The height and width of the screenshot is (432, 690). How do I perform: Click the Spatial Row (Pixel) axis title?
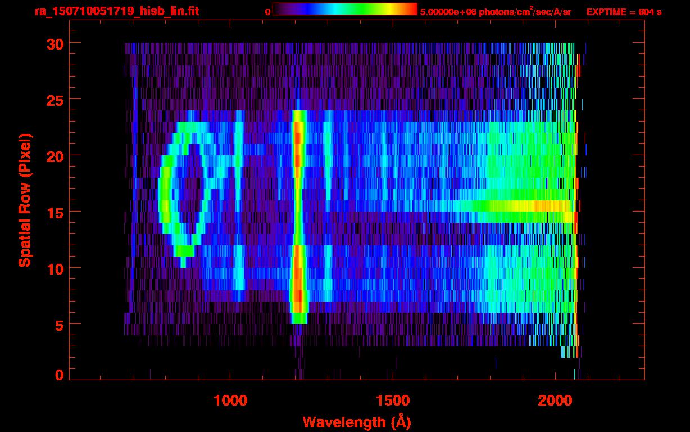click(25, 200)
